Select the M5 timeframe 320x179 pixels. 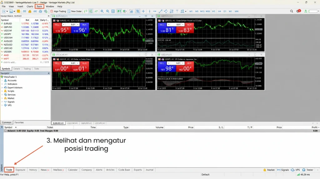[x=197, y=12]
